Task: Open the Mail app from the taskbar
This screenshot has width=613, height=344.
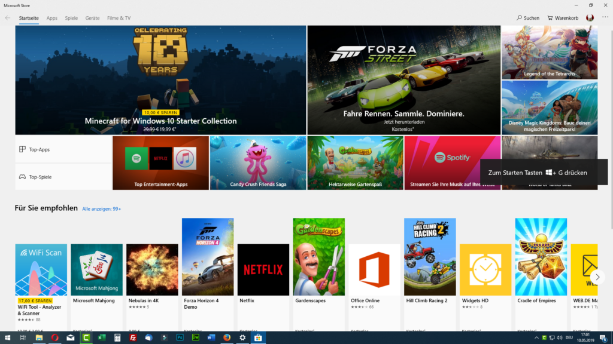Action: (71, 338)
